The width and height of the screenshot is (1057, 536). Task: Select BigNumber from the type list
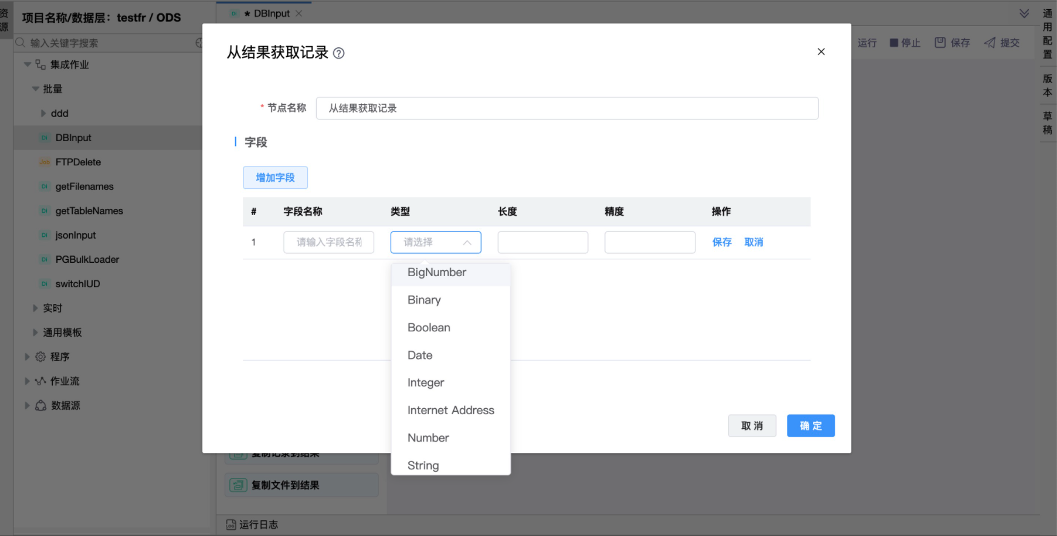click(437, 273)
